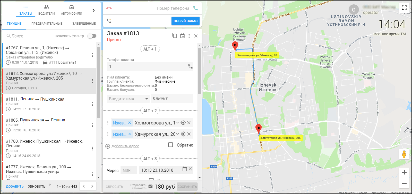
Task: Click the green call phone icon
Action: 195,8
